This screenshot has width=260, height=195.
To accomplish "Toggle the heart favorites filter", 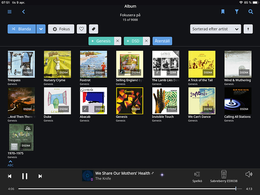I will tap(82, 29).
